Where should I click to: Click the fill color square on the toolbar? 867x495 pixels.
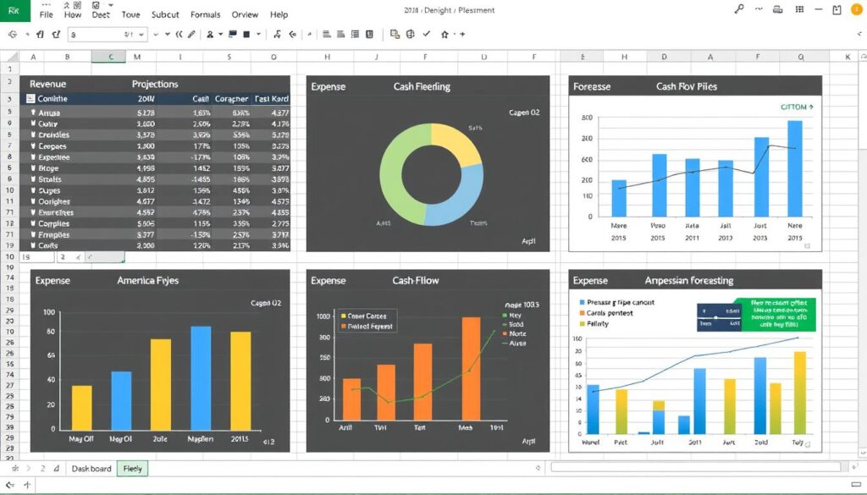(246, 35)
